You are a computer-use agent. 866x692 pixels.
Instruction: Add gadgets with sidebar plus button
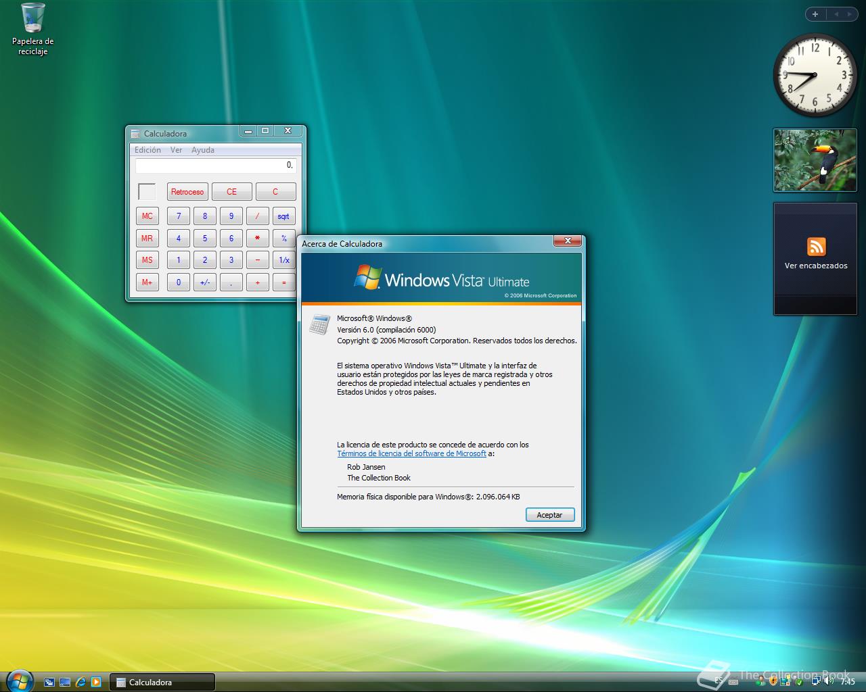tap(815, 14)
